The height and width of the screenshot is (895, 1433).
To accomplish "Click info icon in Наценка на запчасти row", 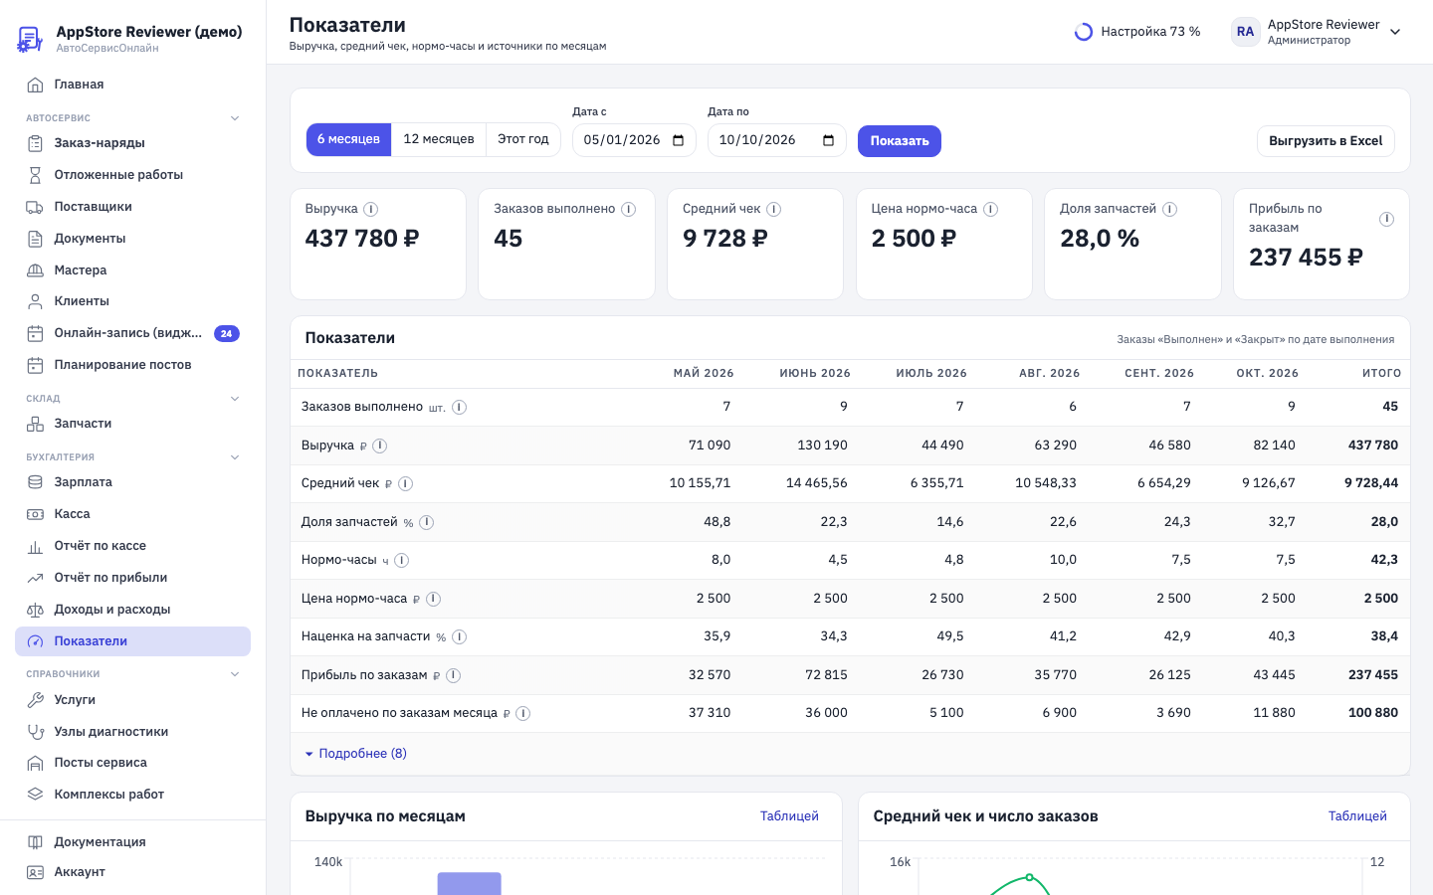I will pyautogui.click(x=460, y=636).
